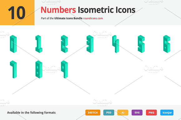Open the roundicons.com link
The height and width of the screenshot is (120, 181).
pyautogui.click(x=93, y=18)
